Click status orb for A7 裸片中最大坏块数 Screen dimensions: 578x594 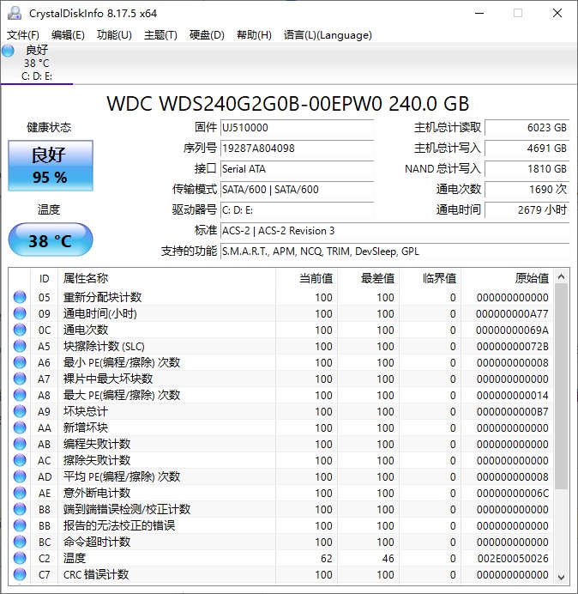click(x=20, y=379)
